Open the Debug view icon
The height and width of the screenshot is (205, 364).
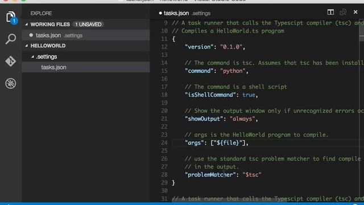pyautogui.click(x=11, y=83)
